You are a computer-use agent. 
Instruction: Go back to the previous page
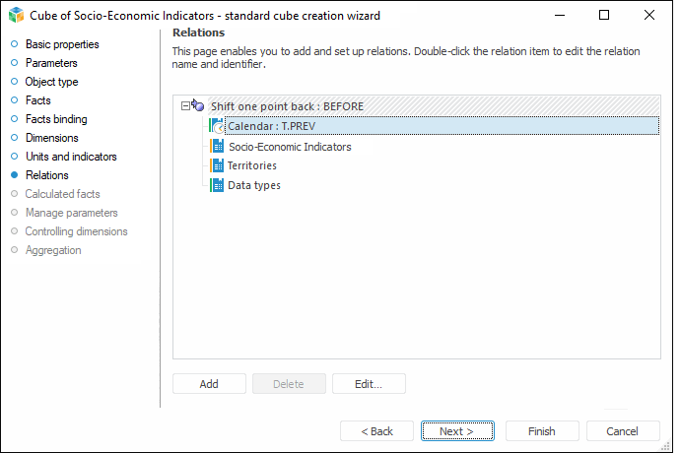point(376,431)
